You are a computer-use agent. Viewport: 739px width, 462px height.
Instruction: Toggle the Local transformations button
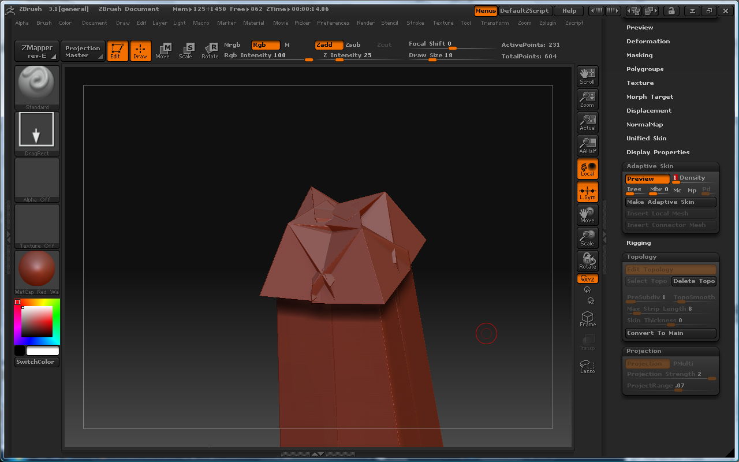pos(587,168)
